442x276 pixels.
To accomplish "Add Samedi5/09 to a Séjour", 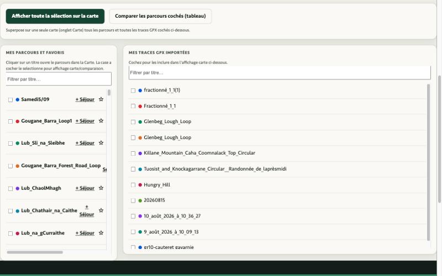I will click(85, 99).
